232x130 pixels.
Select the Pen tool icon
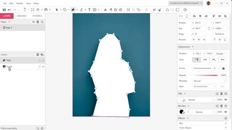(x=73, y=10)
